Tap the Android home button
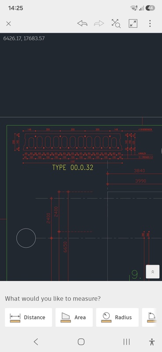162x352 pixels. [x=81, y=342]
